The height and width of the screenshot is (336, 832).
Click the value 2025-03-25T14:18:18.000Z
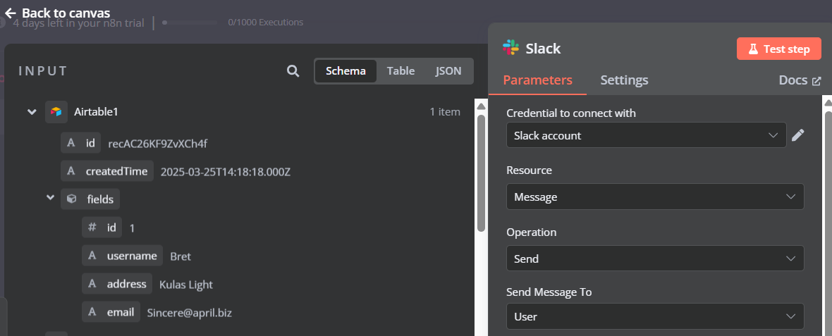tap(226, 172)
